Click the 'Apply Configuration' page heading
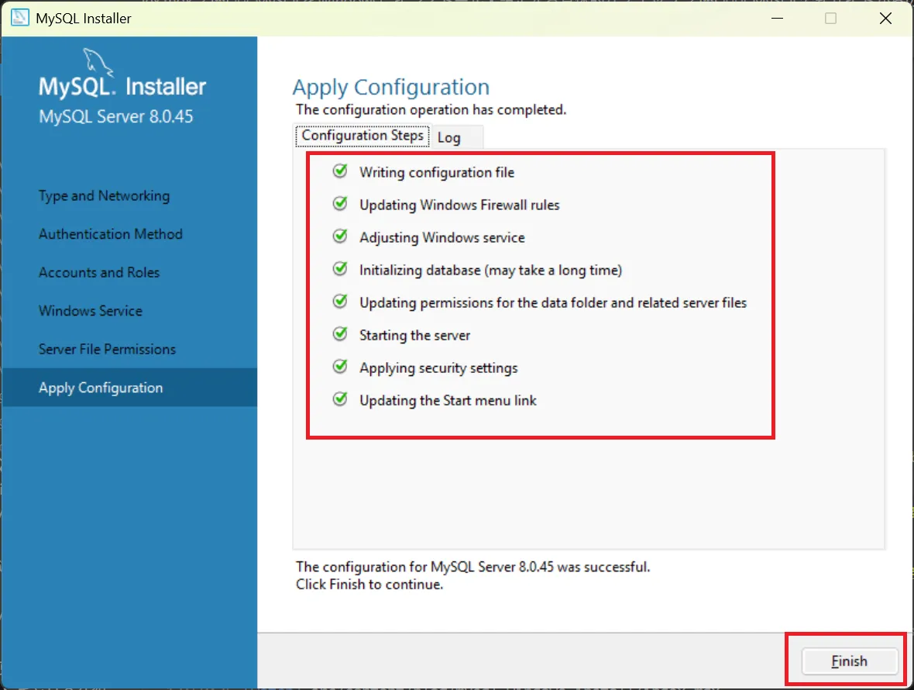 tap(390, 88)
